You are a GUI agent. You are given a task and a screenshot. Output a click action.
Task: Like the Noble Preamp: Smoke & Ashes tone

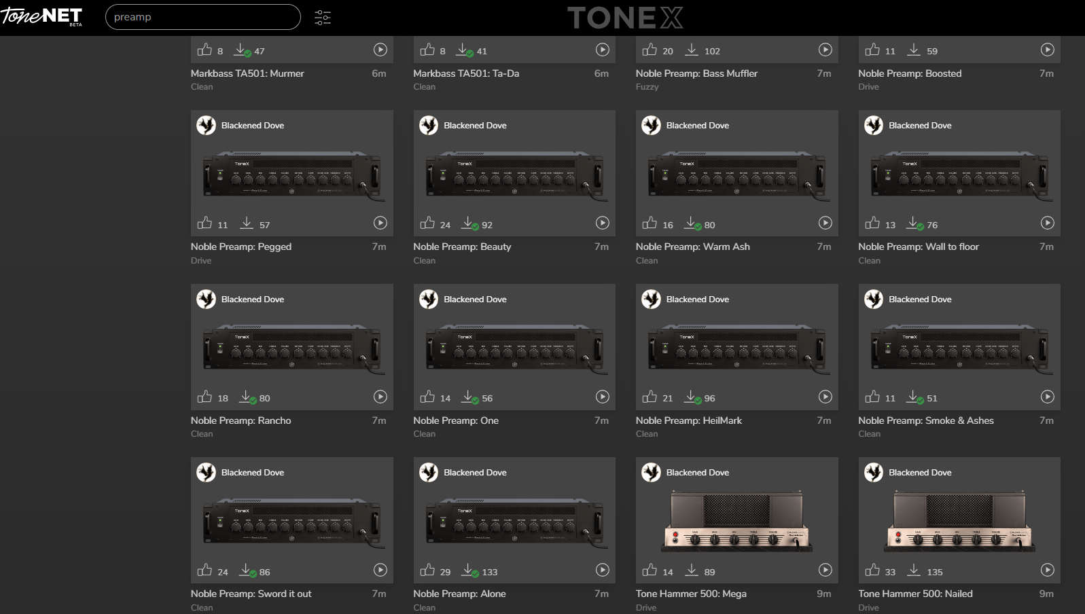[x=872, y=397]
